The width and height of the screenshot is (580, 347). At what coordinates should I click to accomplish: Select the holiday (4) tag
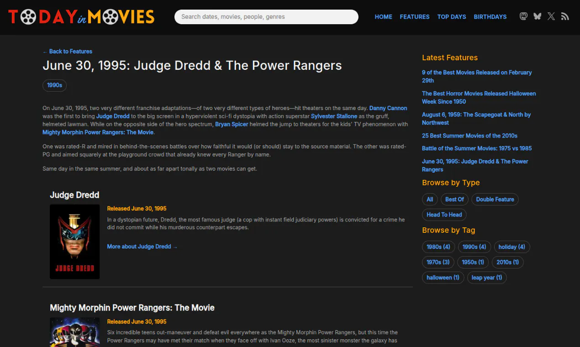pyautogui.click(x=512, y=247)
